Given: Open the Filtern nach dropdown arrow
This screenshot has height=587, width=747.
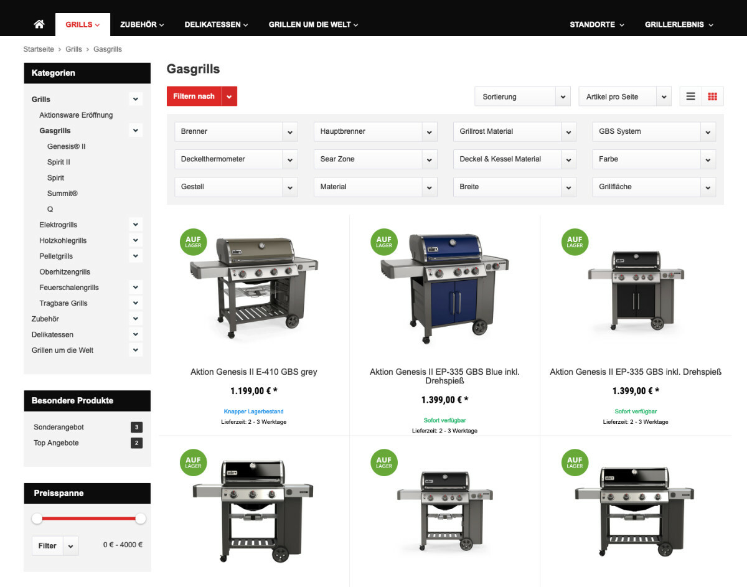Looking at the screenshot, I should [229, 96].
